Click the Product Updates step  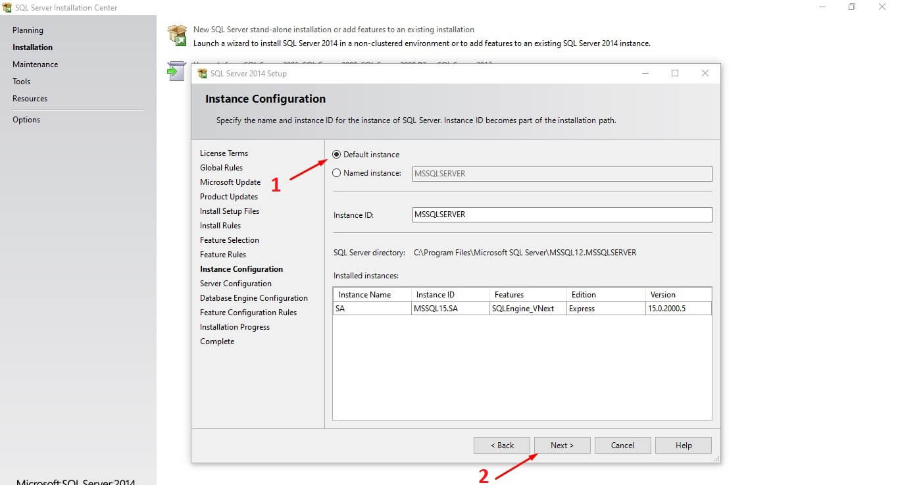[229, 197]
